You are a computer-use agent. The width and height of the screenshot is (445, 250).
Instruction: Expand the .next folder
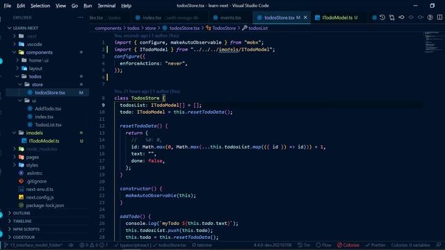point(31,36)
